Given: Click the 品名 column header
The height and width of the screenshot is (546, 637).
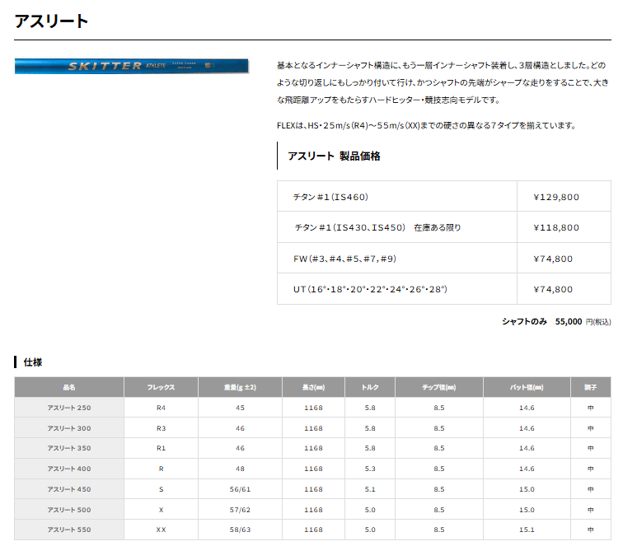Looking at the screenshot, I should [69, 387].
